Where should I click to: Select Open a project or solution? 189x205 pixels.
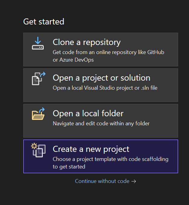101,85
